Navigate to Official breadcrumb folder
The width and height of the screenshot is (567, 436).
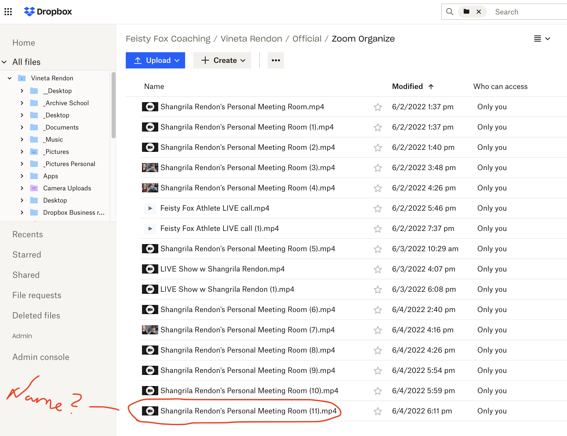307,39
